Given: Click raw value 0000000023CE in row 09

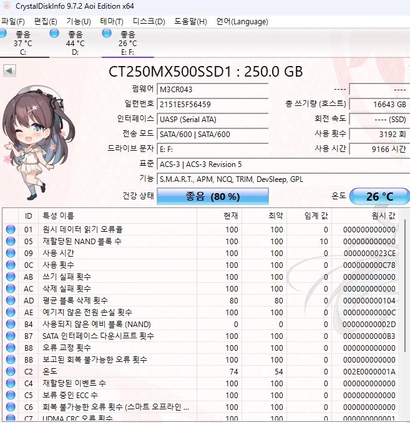Looking at the screenshot, I should 369,254.
